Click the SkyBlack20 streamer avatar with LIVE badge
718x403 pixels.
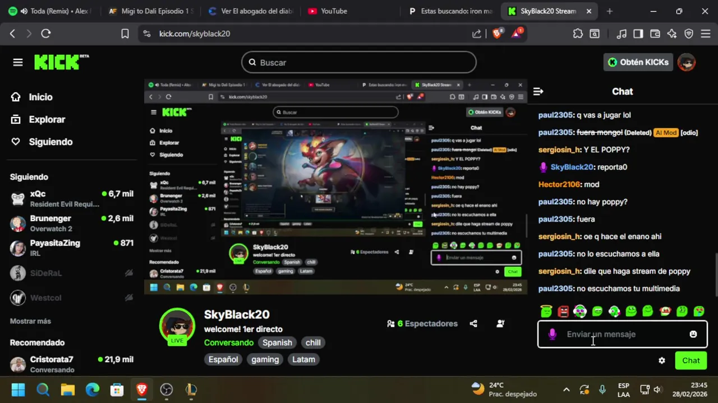coord(177,326)
